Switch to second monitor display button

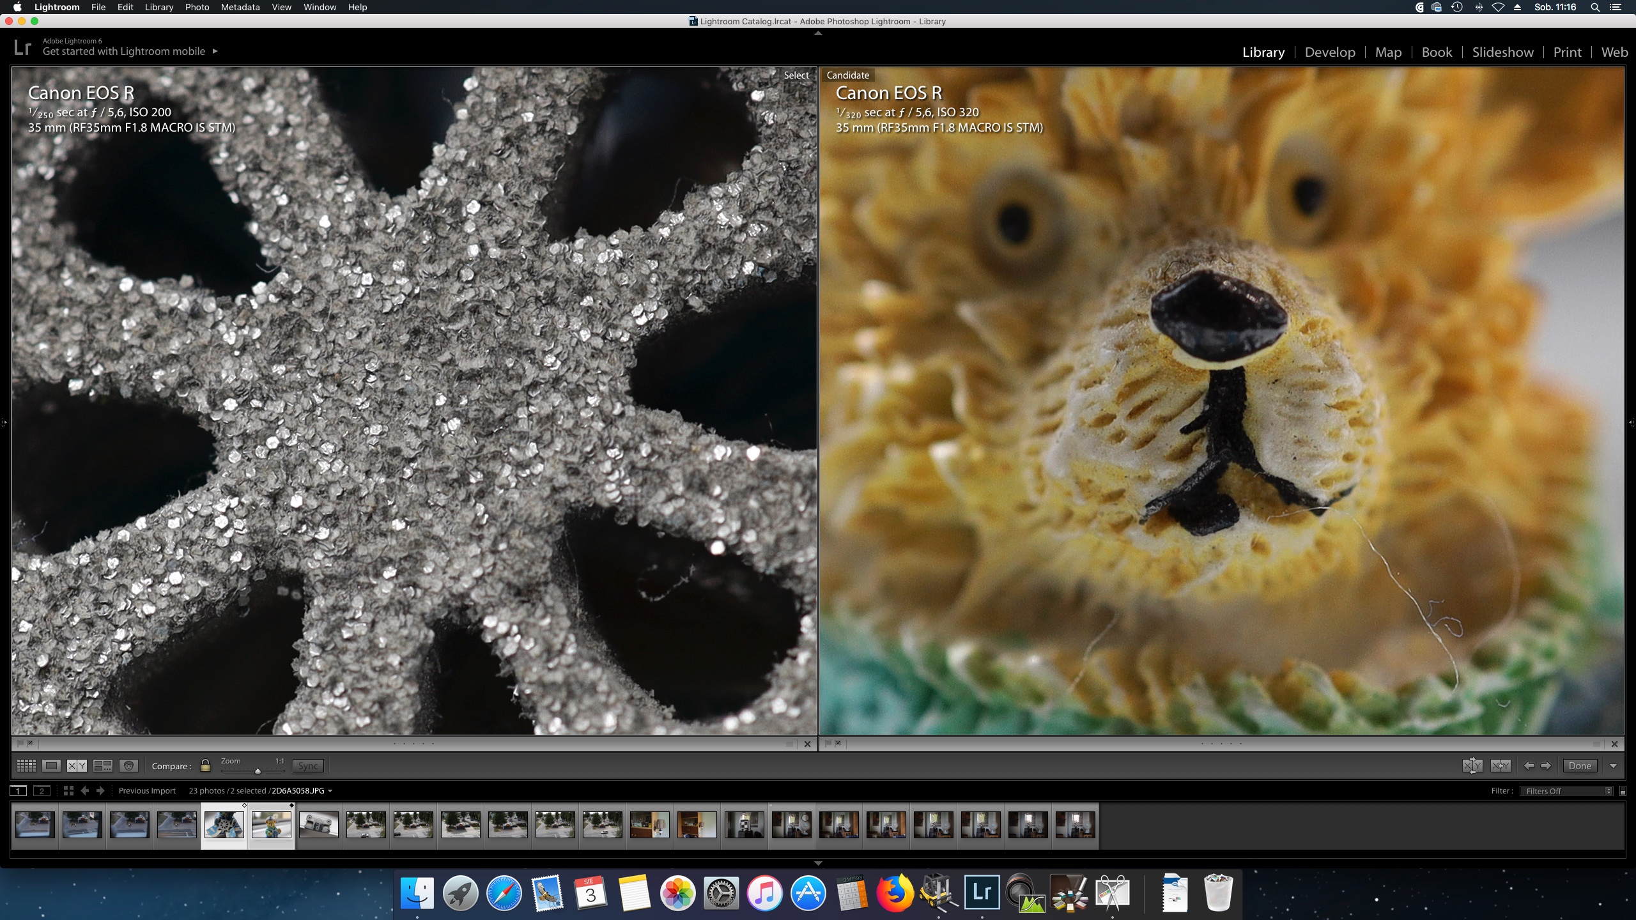[42, 791]
